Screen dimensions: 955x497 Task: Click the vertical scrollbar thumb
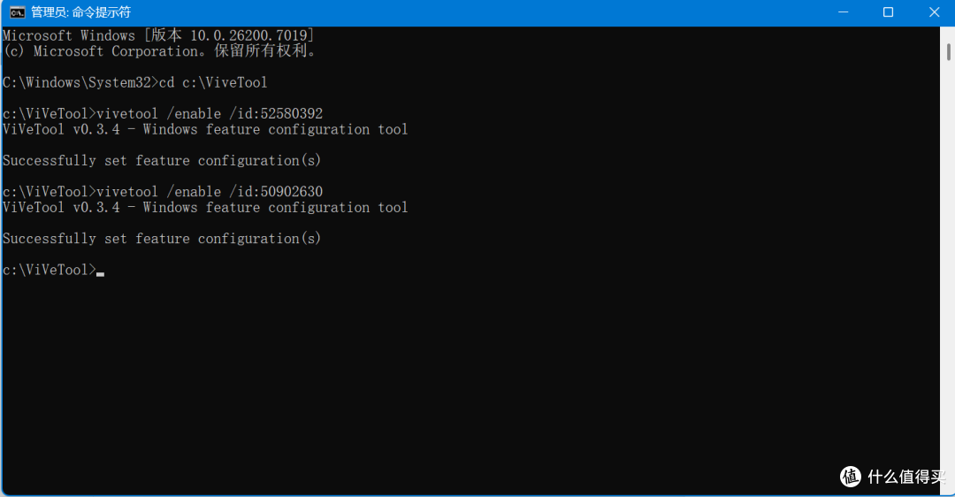coord(948,52)
